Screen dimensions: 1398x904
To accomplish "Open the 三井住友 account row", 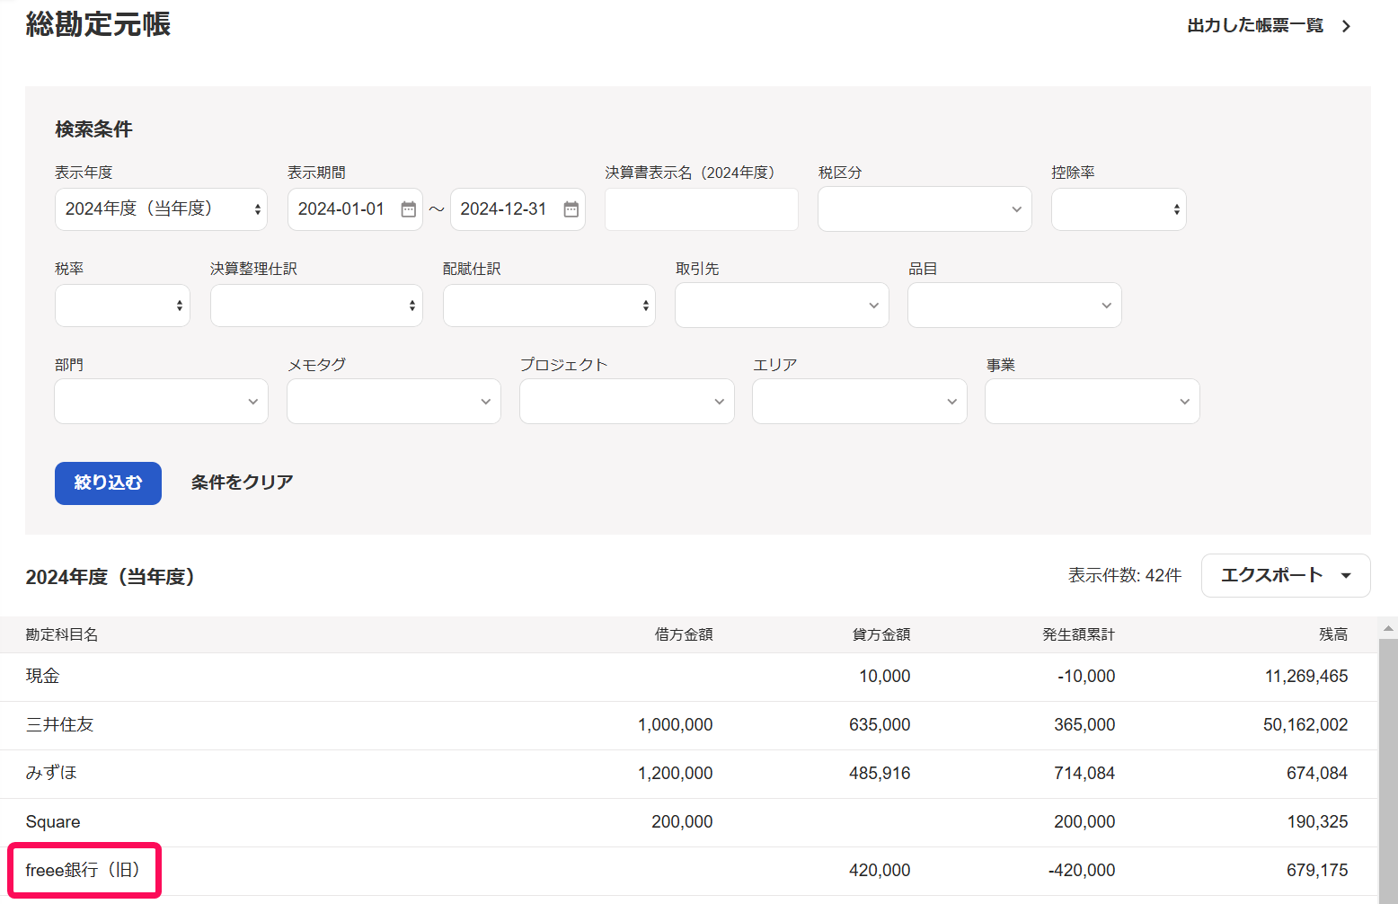I will click(x=688, y=725).
